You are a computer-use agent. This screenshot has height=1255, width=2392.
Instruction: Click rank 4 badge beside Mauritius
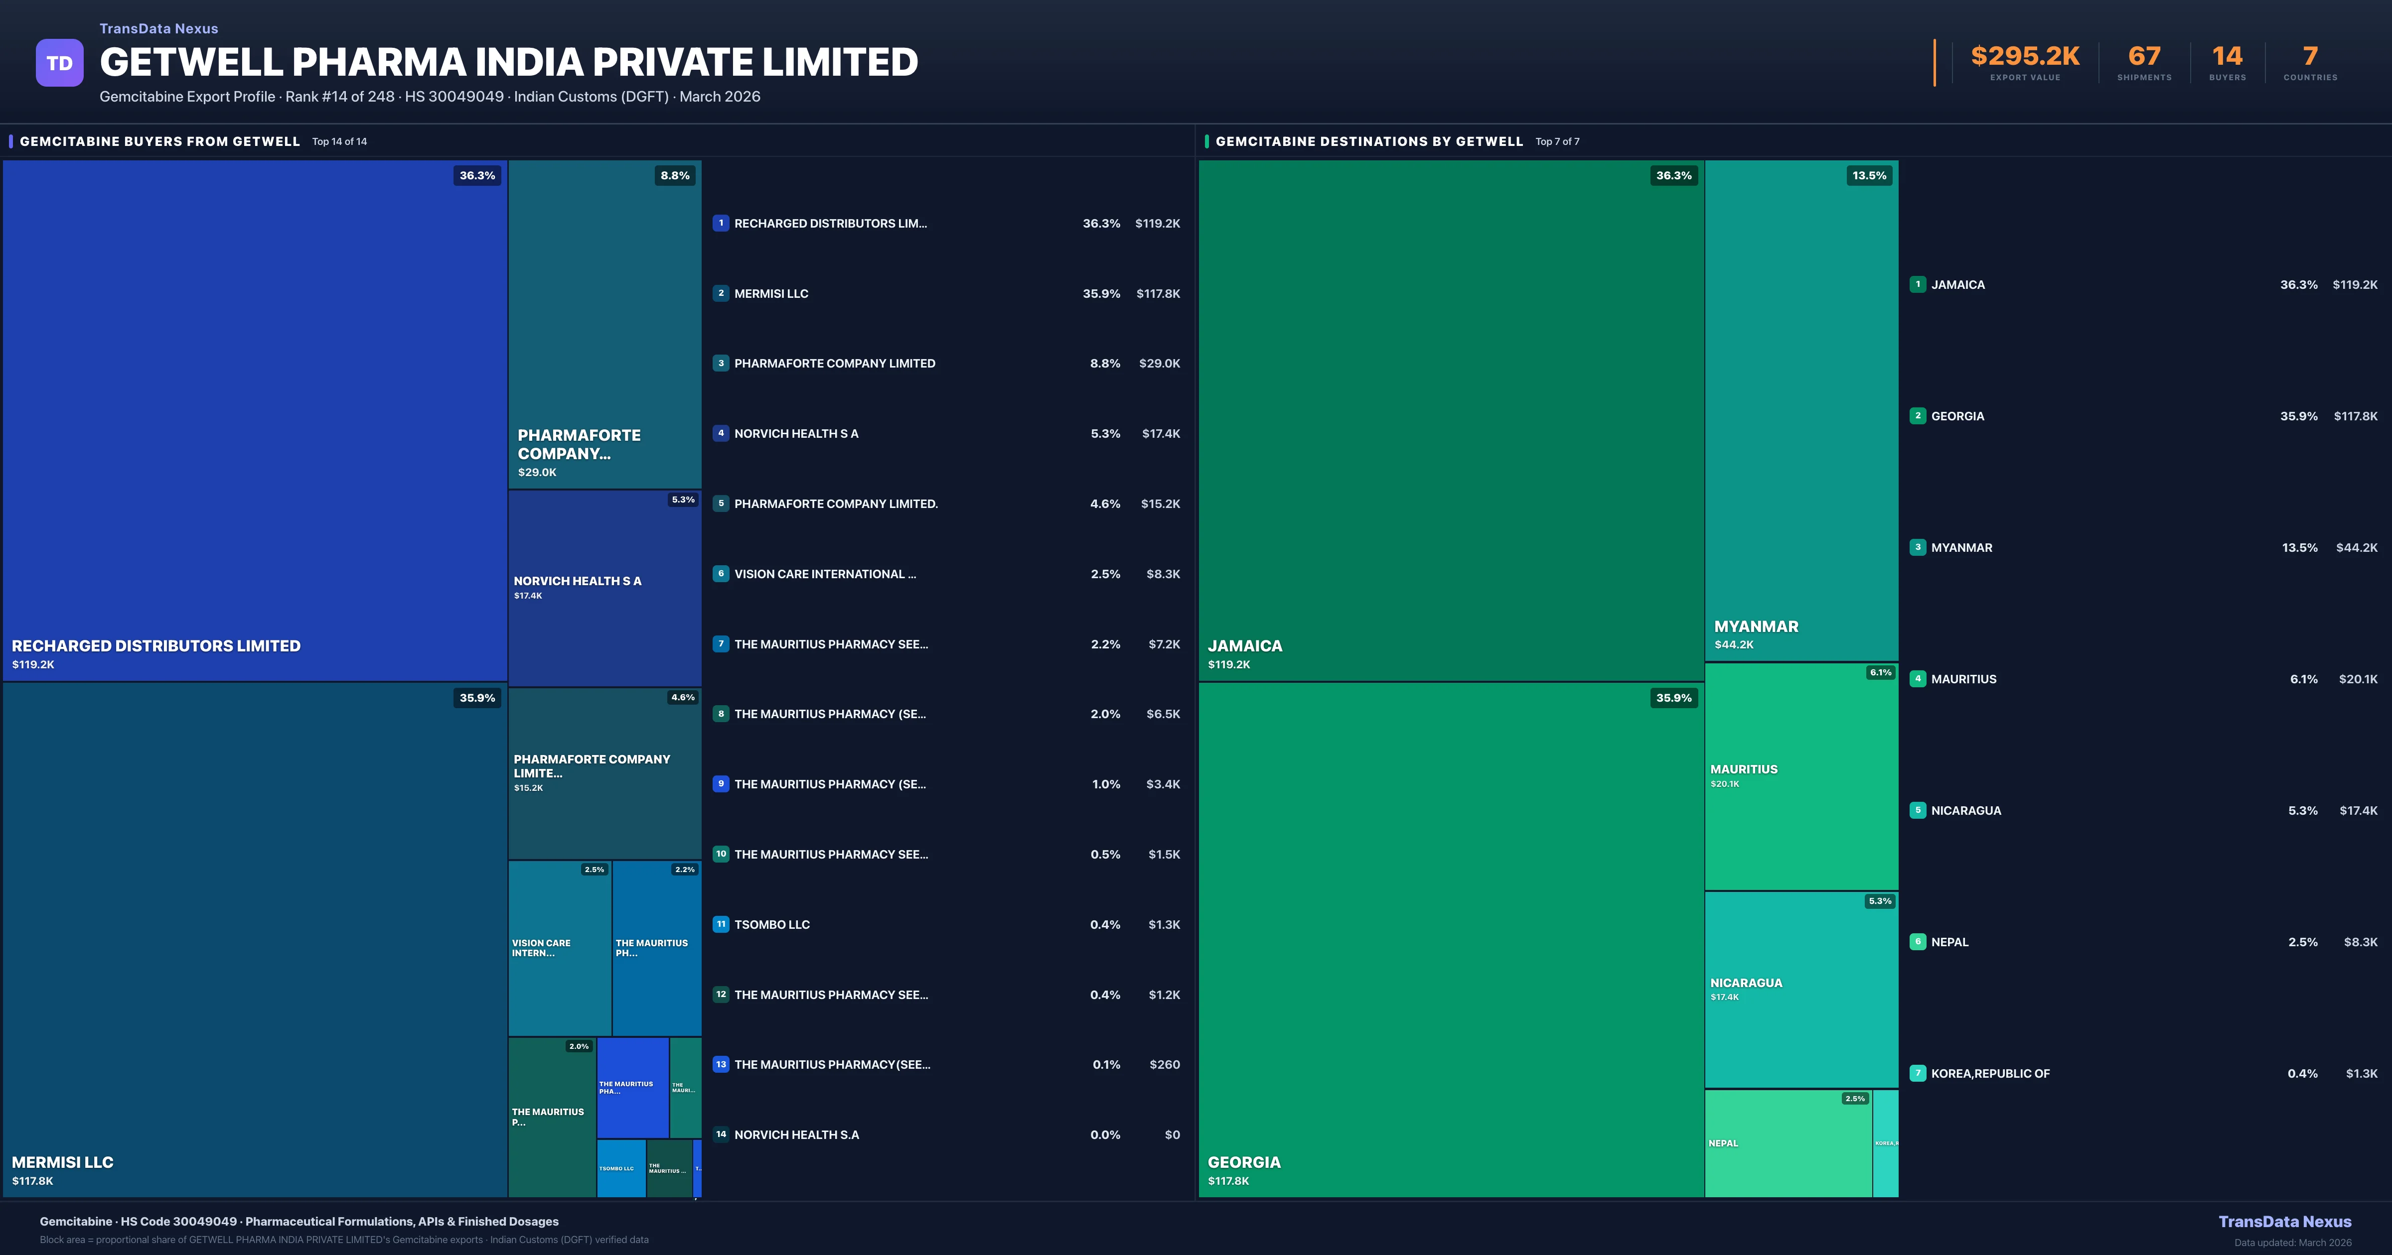click(x=1918, y=679)
